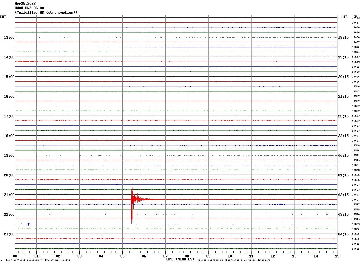This screenshot has height=264, width=361.
Task: Click the 05 minute tick label
Action: pyautogui.click(x=122, y=256)
